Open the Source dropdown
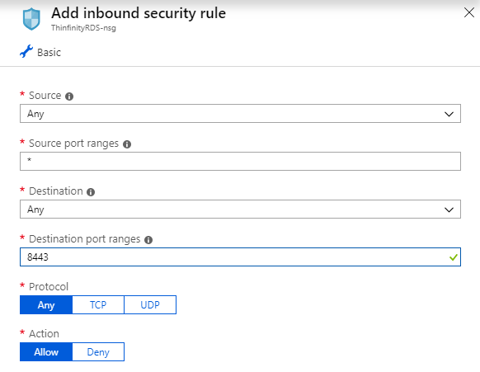 coord(240,114)
